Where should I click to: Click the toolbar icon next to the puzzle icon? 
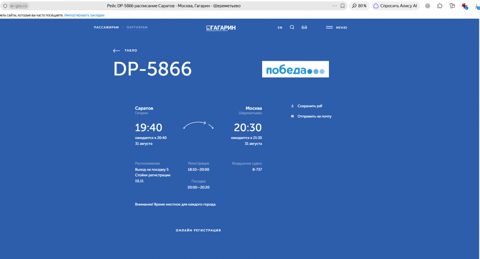(x=452, y=6)
